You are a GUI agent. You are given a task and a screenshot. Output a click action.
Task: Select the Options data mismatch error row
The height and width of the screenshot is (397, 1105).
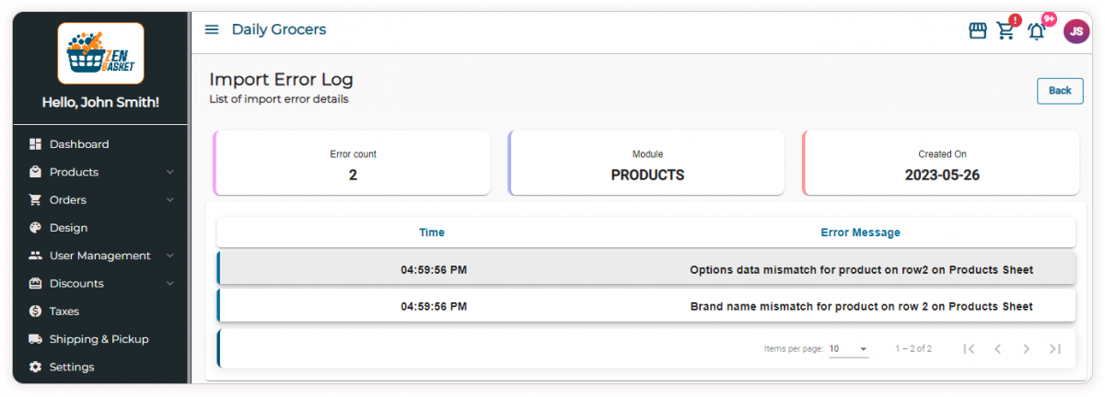pos(646,270)
